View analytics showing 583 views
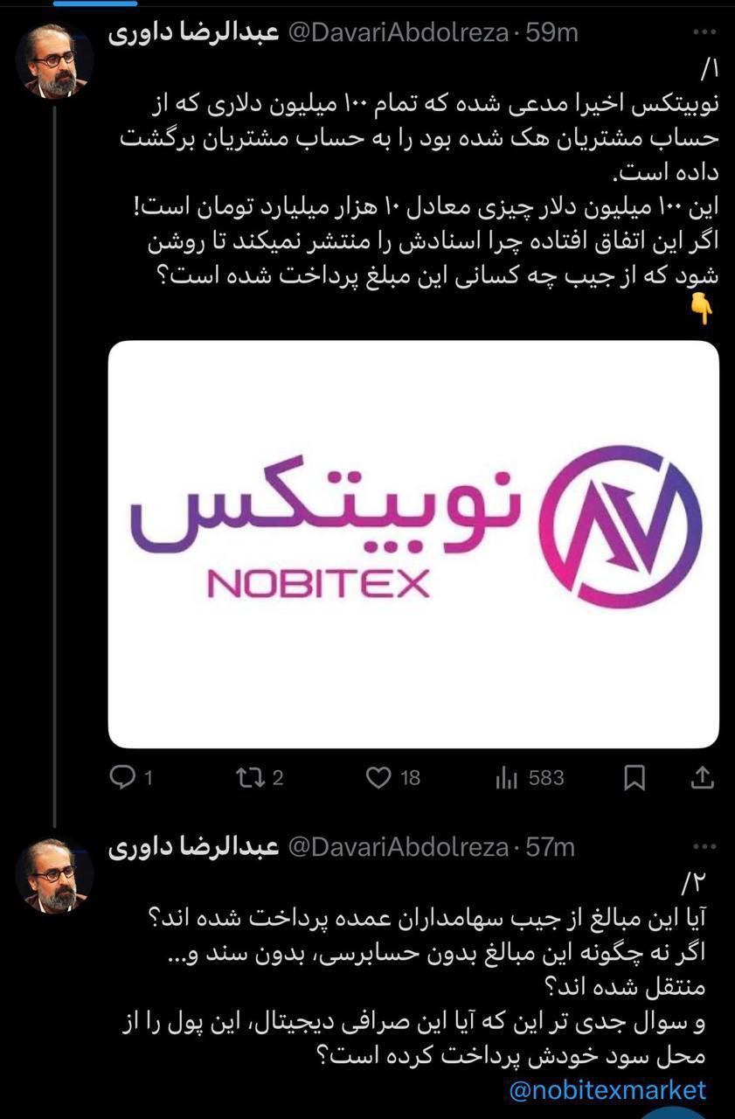The image size is (735, 1119). (x=530, y=777)
